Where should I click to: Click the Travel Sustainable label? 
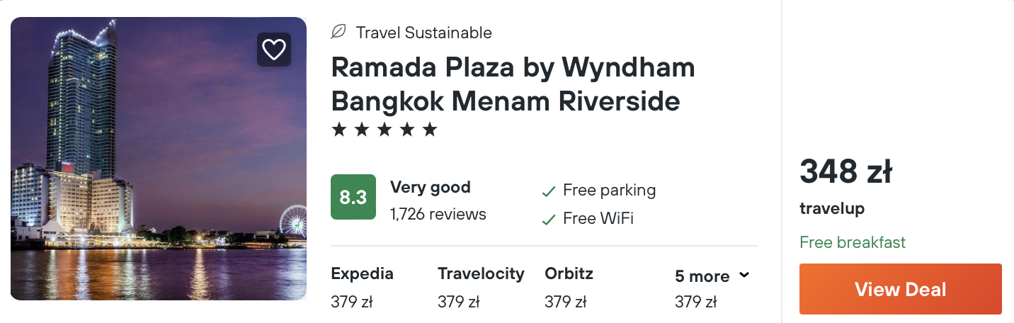point(423,33)
